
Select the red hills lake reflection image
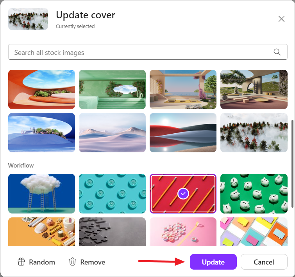[183, 132]
